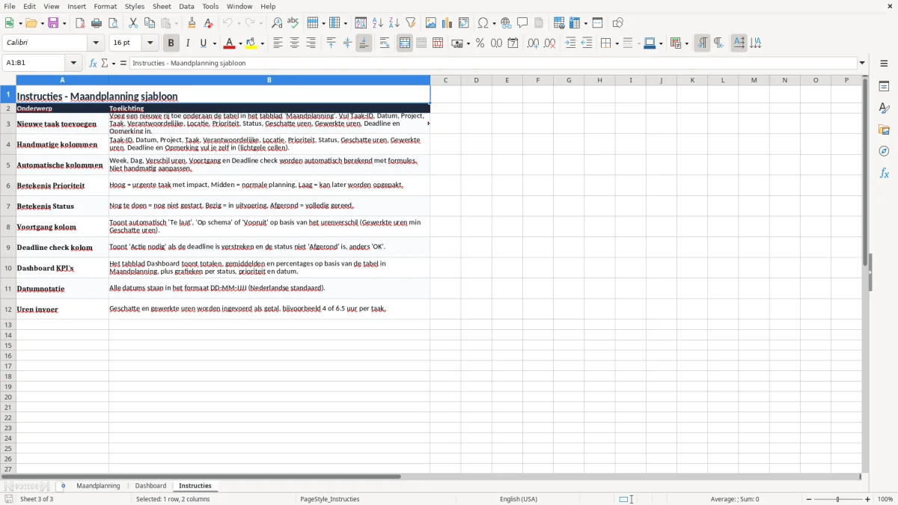Click zoom out minus button
898x505 pixels.
[809, 499]
